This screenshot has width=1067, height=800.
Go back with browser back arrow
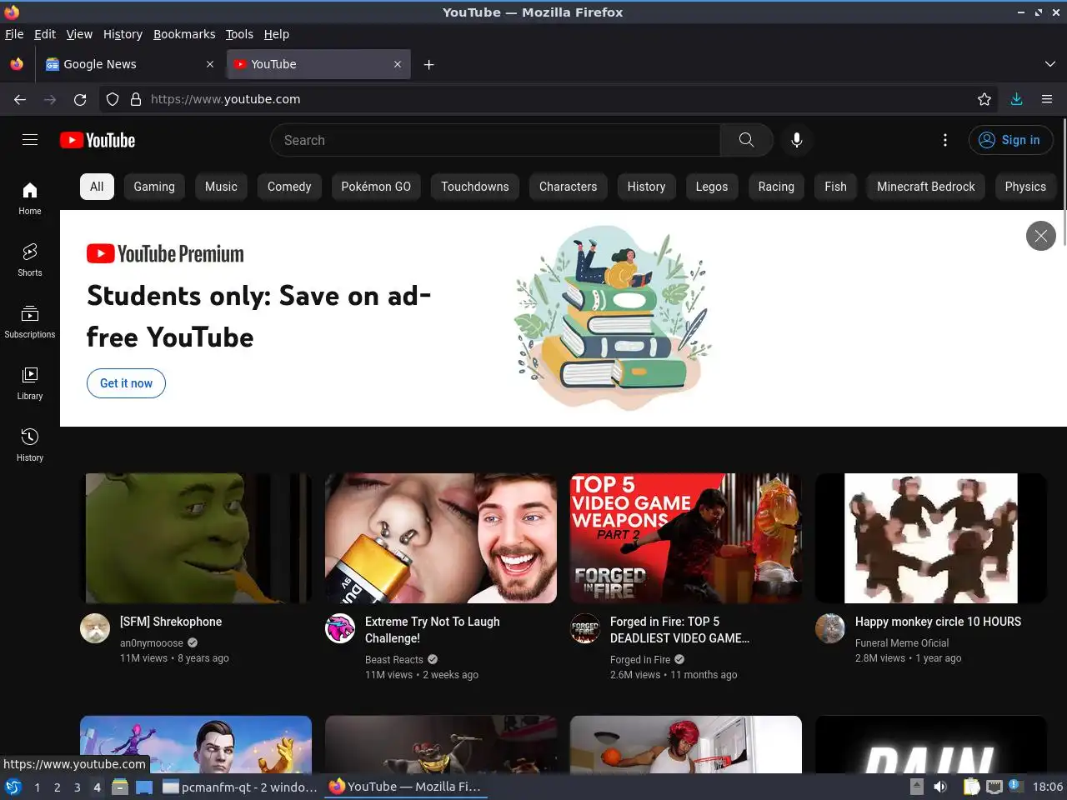[x=20, y=99]
